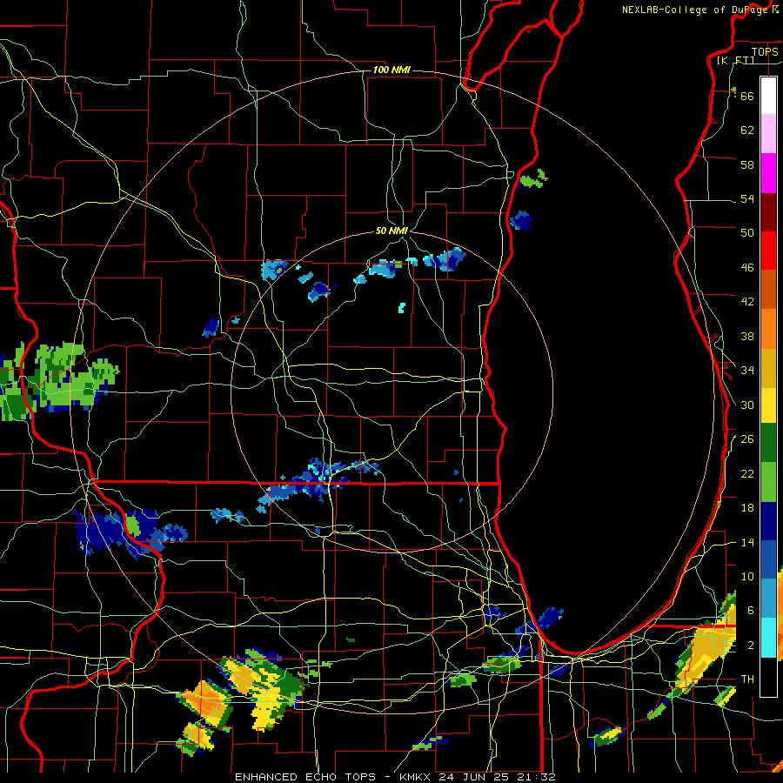Click the '38' legend value

tap(747, 336)
